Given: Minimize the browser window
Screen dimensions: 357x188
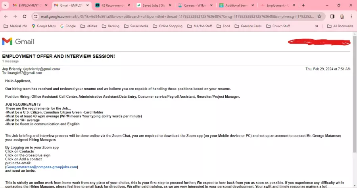Looking at the screenshot, I should [327, 5].
